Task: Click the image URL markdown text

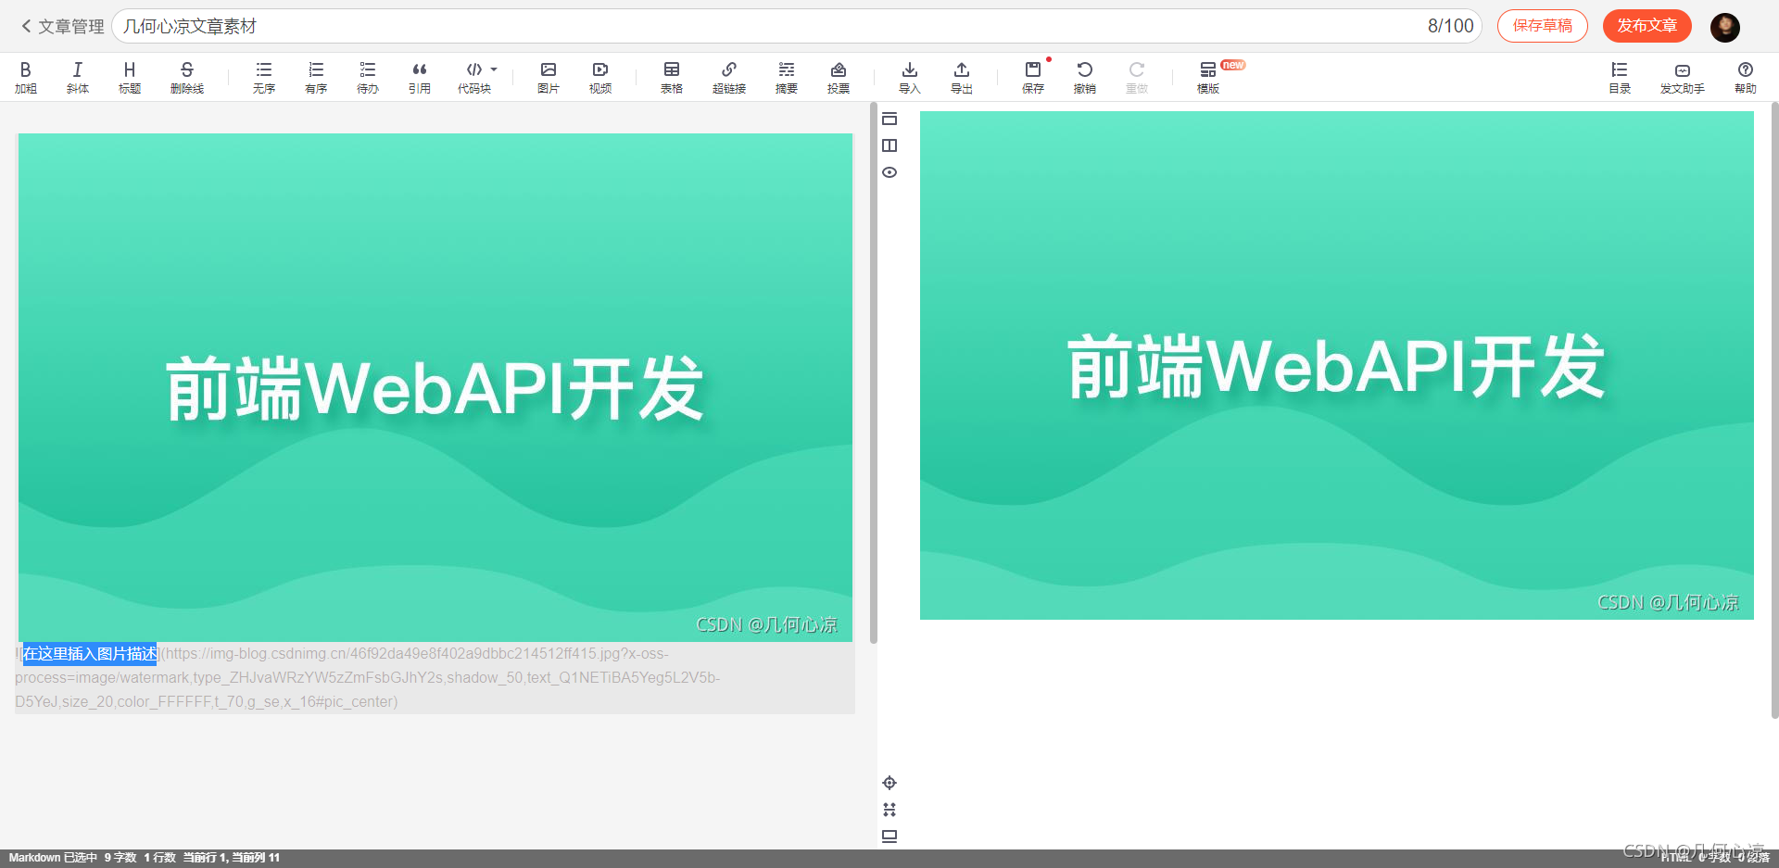Action: (370, 678)
